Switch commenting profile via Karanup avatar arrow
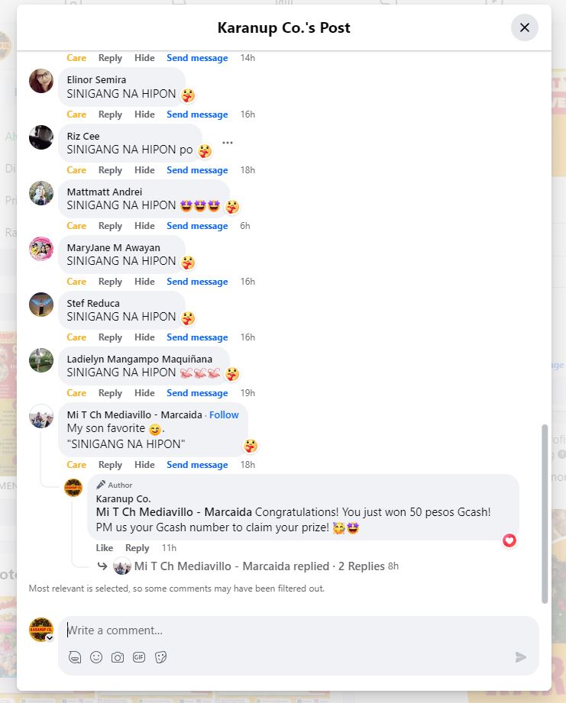This screenshot has width=566, height=703. pos(50,638)
